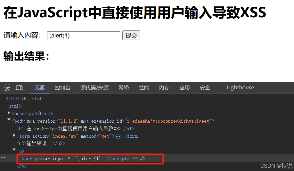Open the 内存 tab
Screen dimensions: 294x171
coord(164,87)
